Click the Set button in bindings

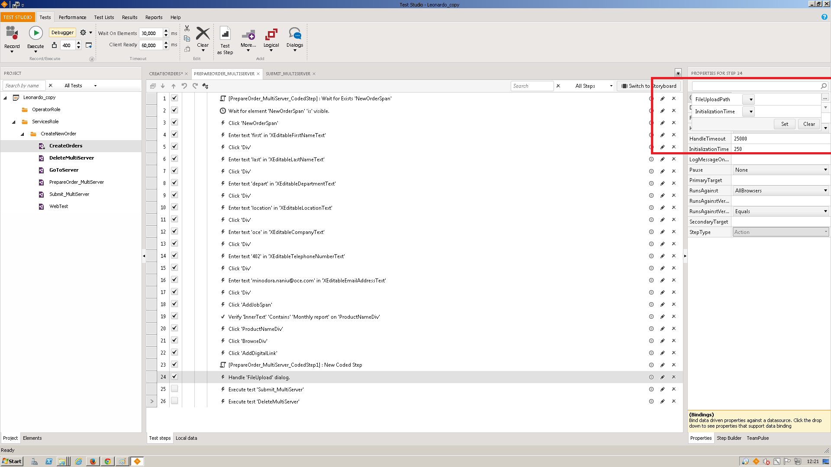pos(784,124)
